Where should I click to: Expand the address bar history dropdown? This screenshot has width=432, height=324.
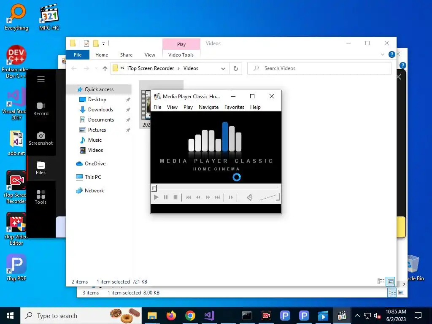click(223, 69)
